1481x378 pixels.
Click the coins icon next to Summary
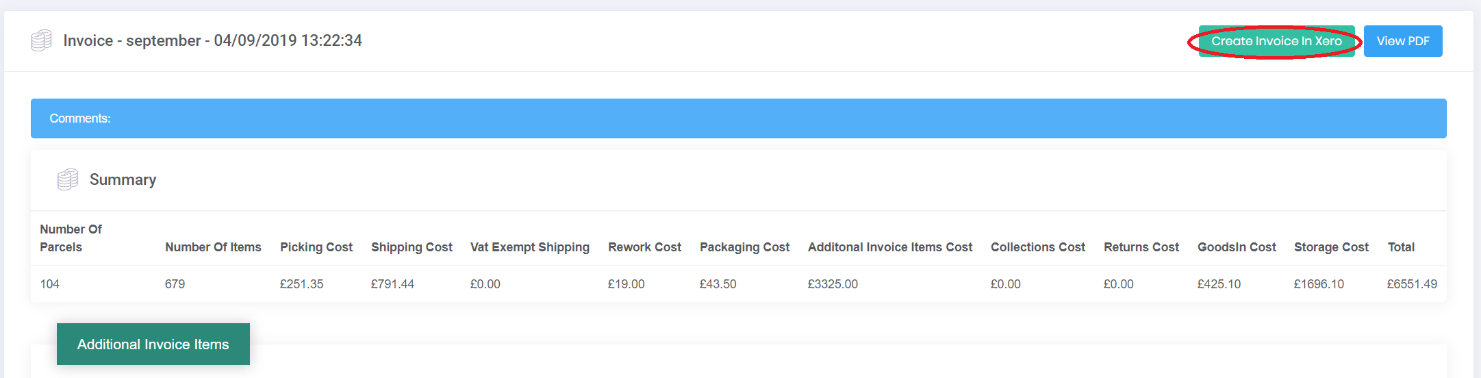click(x=67, y=179)
